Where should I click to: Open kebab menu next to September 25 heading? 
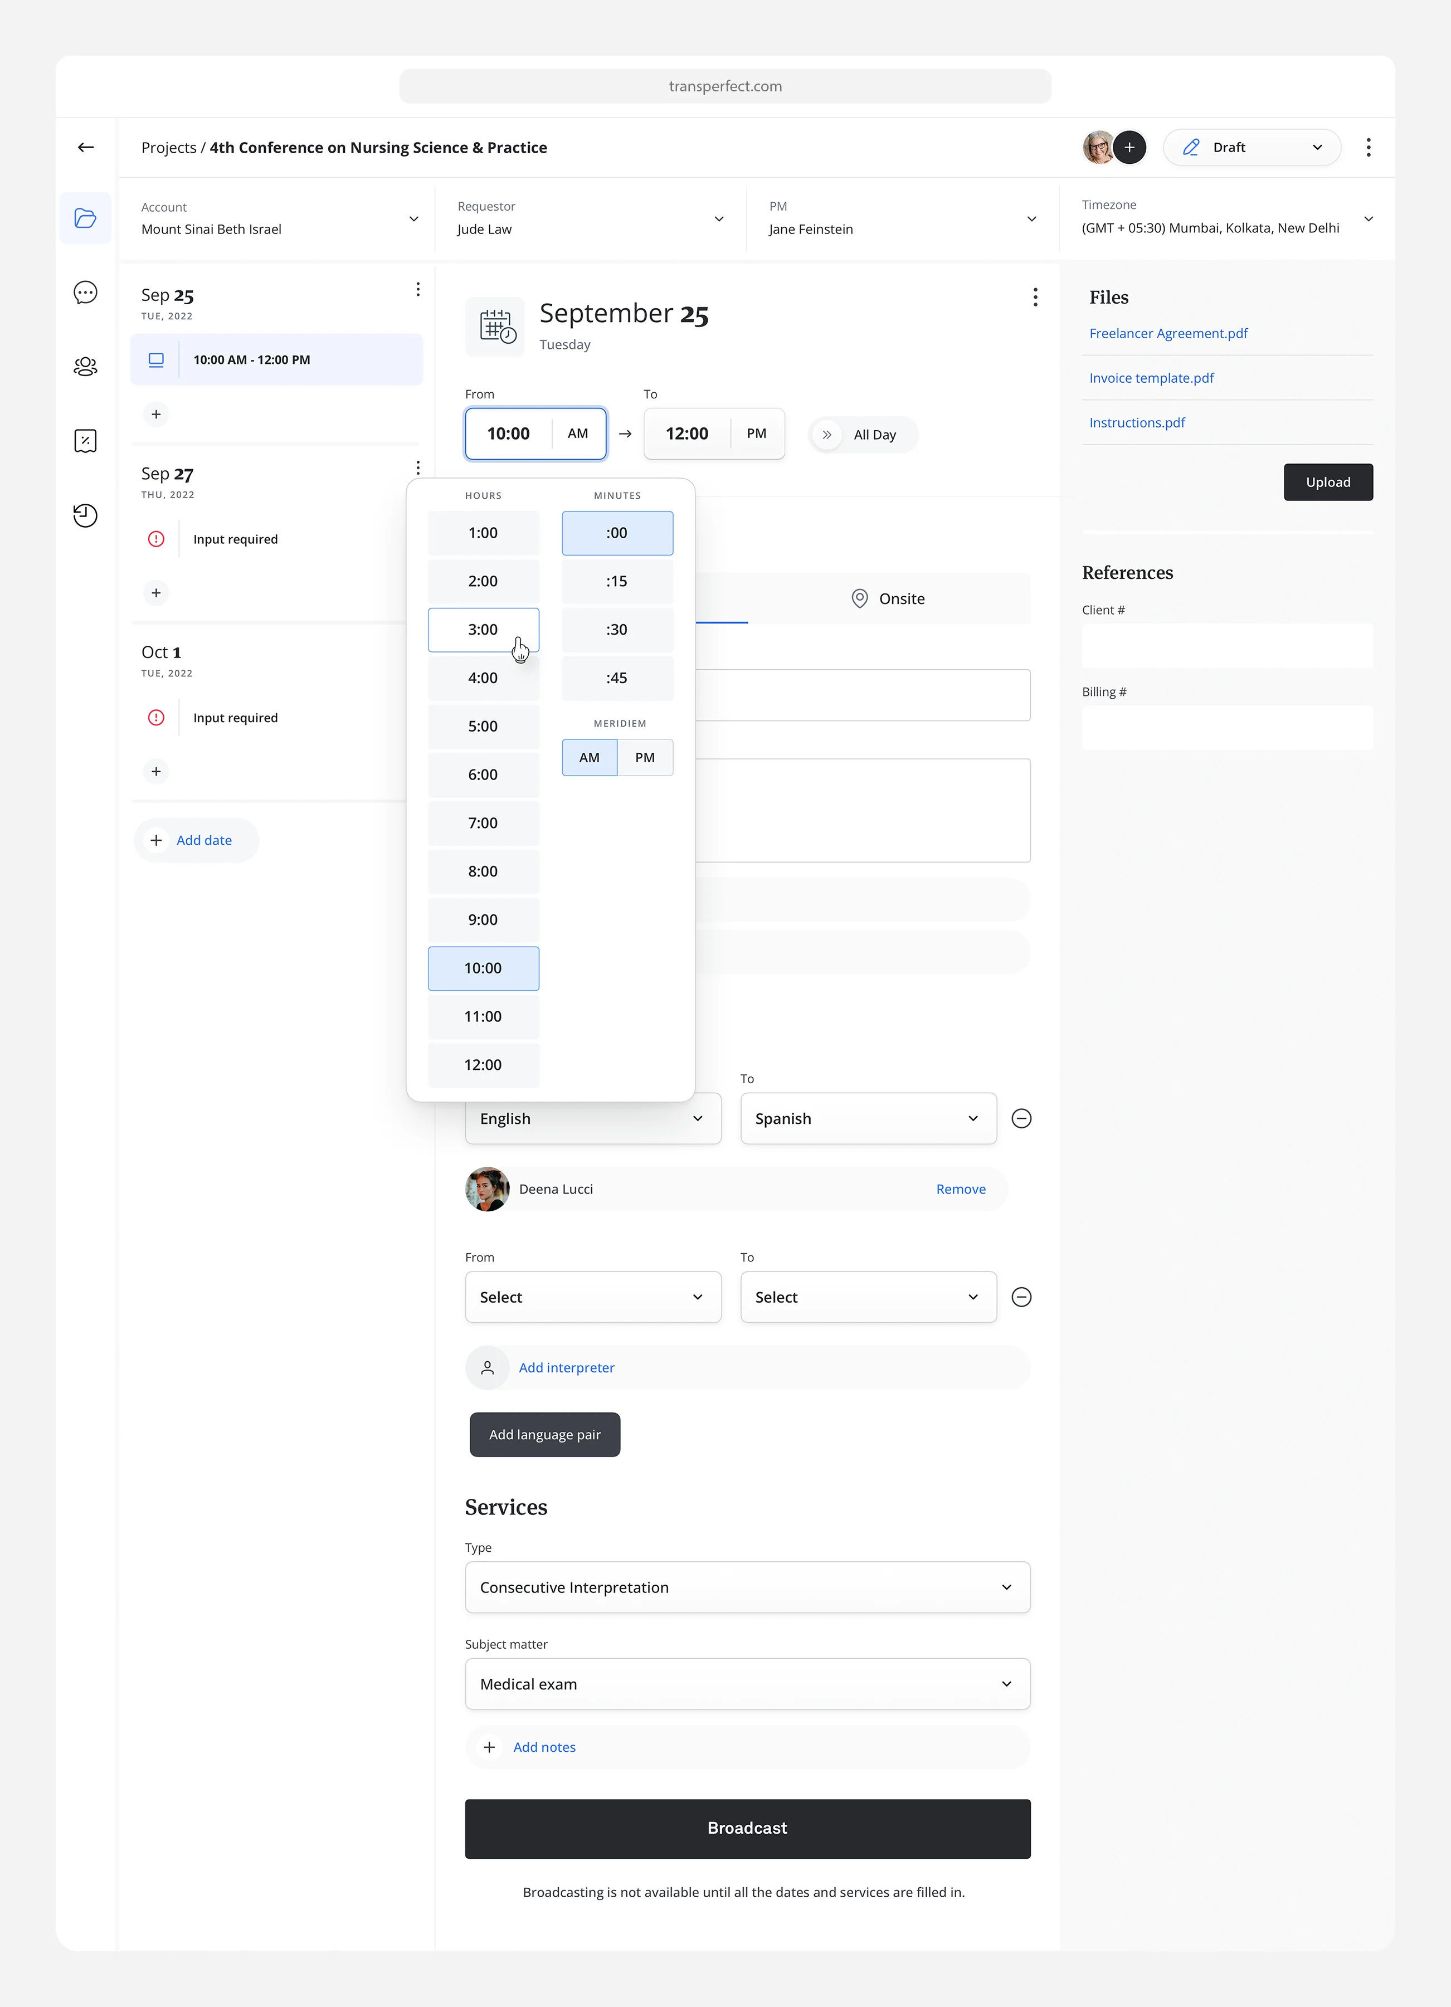coord(1034,298)
